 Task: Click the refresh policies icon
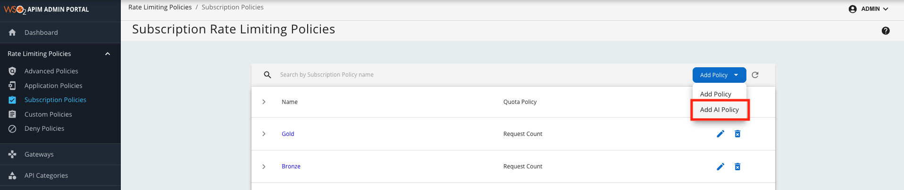[x=755, y=75]
